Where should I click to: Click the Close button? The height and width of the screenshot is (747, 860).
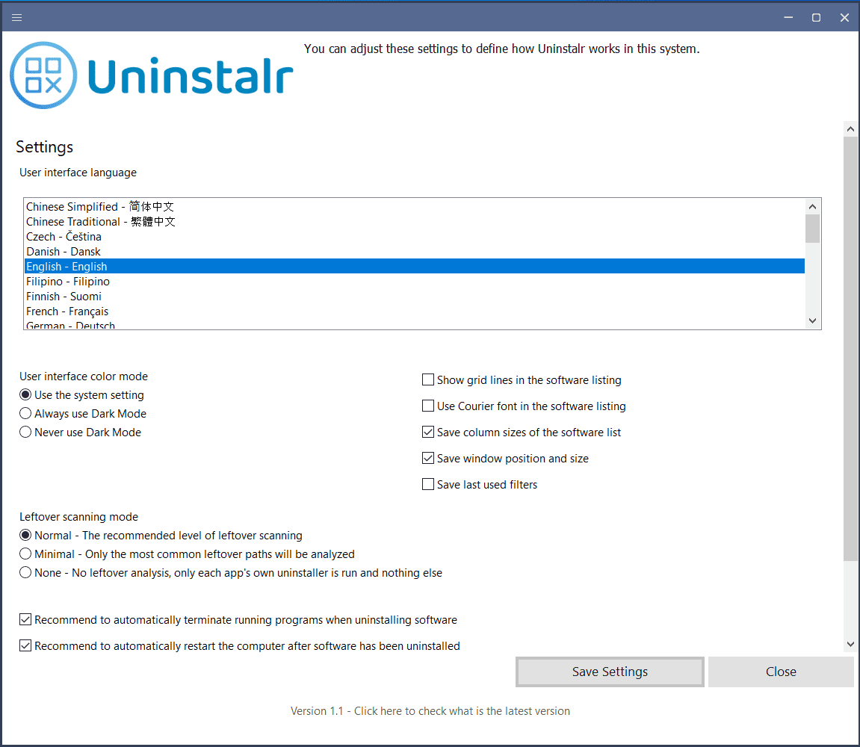coord(781,672)
